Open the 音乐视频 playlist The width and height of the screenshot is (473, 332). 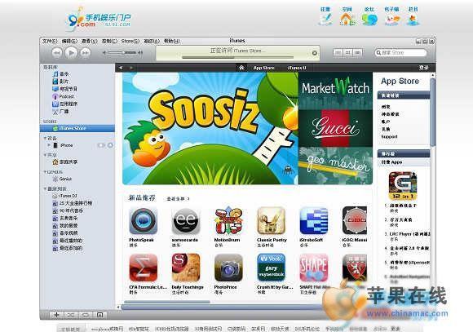65,233
